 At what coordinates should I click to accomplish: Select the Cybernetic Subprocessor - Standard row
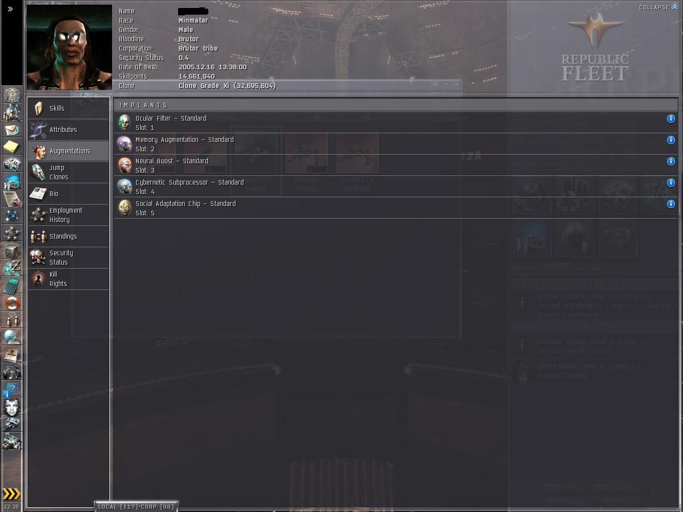tap(396, 187)
